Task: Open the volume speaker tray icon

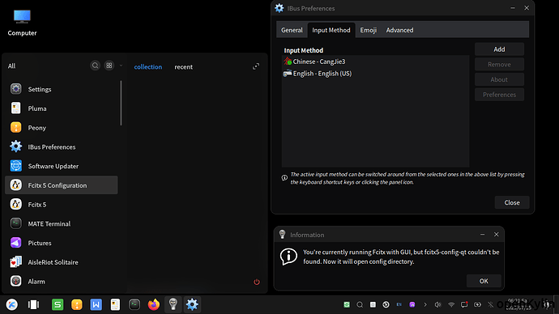Action: pyautogui.click(x=437, y=304)
